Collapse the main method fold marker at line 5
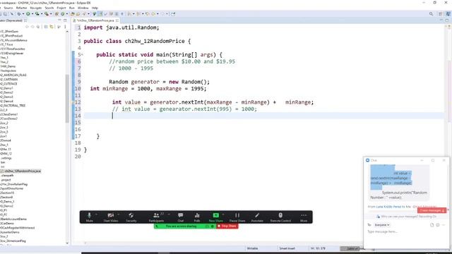452x254 pixels. pos(82,55)
